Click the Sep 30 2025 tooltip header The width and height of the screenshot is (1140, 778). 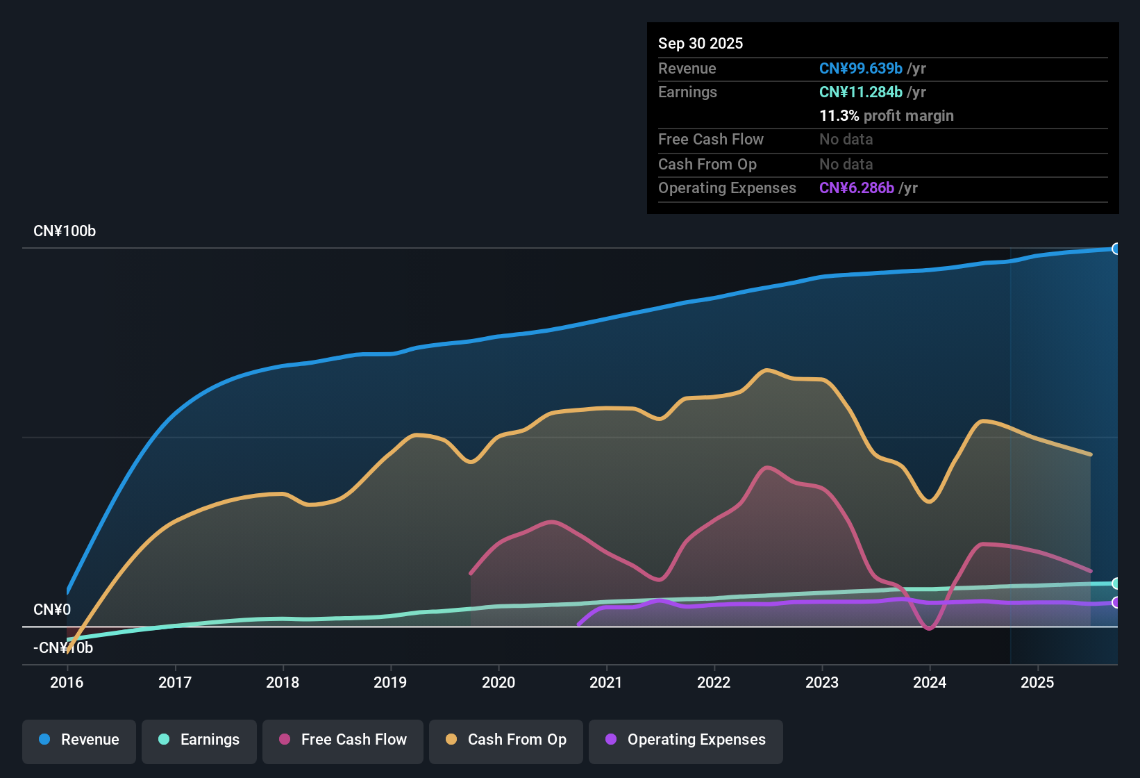(701, 43)
